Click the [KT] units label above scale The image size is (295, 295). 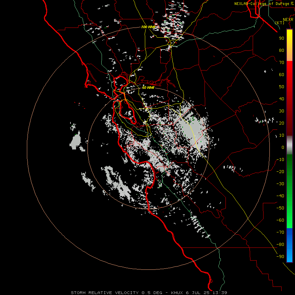[280, 23]
